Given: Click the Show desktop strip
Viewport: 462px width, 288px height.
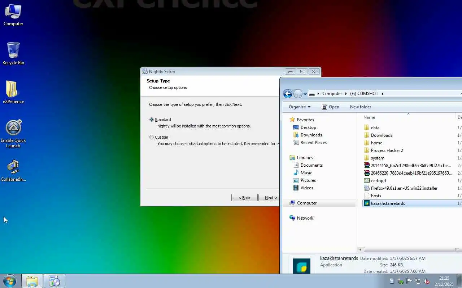Looking at the screenshot, I should click(459, 281).
